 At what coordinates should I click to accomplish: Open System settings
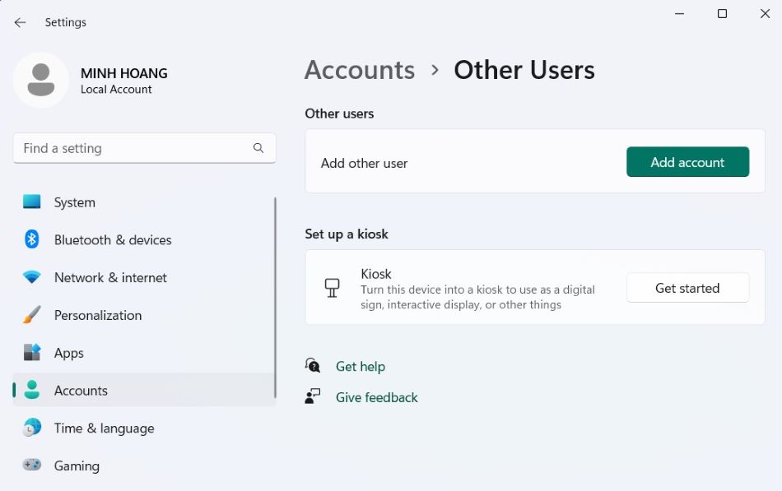(x=144, y=202)
